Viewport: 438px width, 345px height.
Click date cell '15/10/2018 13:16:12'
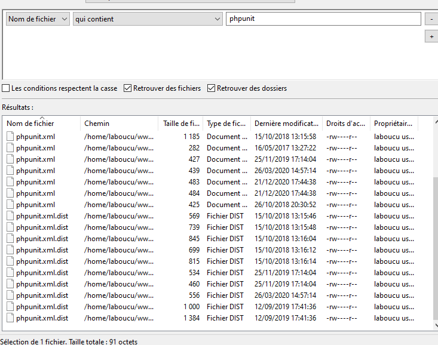[285, 250]
